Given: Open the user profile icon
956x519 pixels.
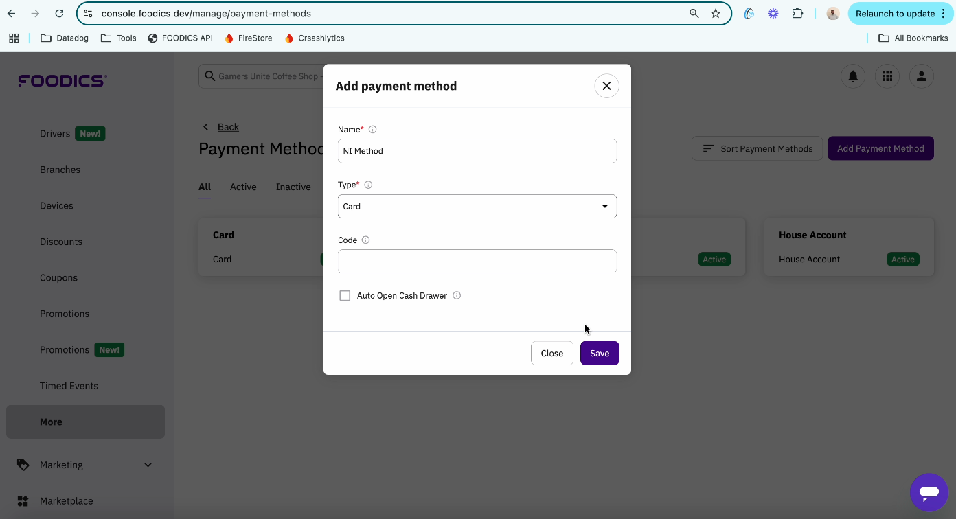Looking at the screenshot, I should pyautogui.click(x=922, y=76).
